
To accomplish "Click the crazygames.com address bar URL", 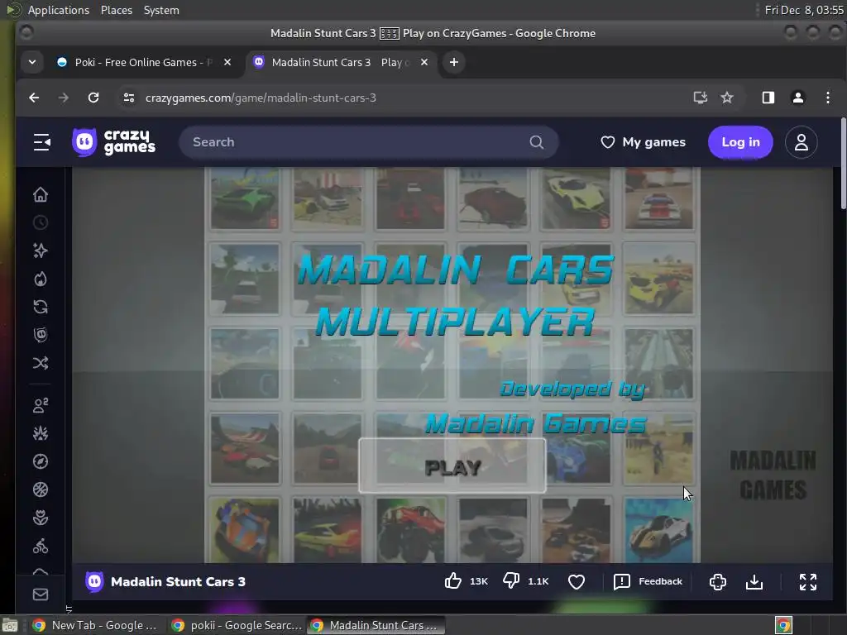I will click(x=261, y=98).
